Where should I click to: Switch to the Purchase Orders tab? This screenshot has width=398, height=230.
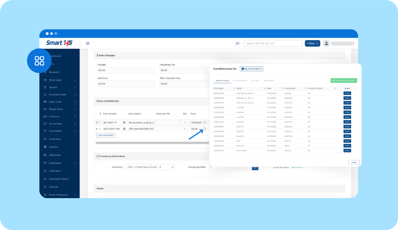point(240,81)
